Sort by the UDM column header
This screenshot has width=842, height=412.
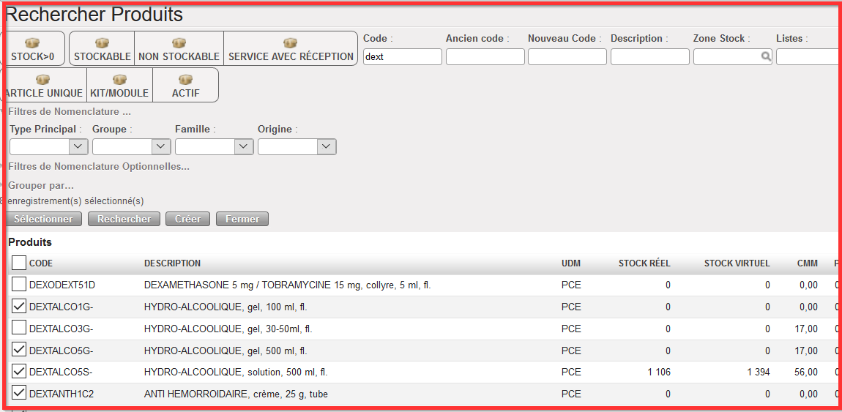point(571,263)
